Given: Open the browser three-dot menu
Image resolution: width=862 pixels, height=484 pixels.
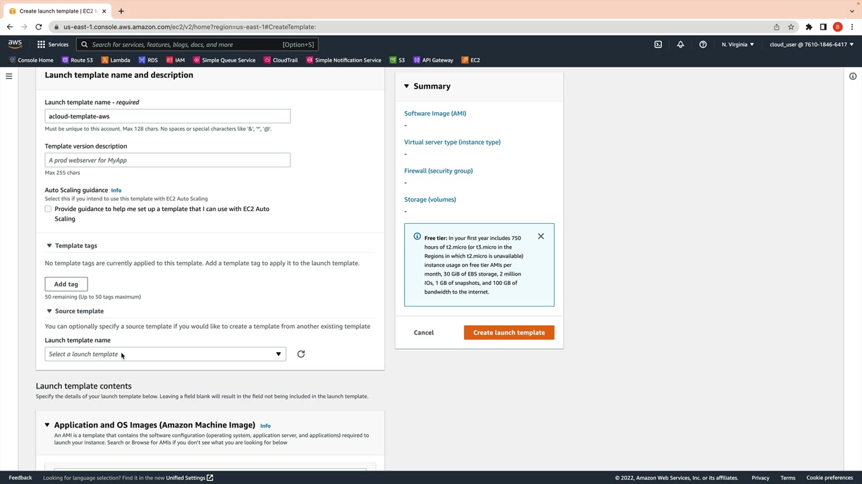Looking at the screenshot, I should click(x=852, y=27).
